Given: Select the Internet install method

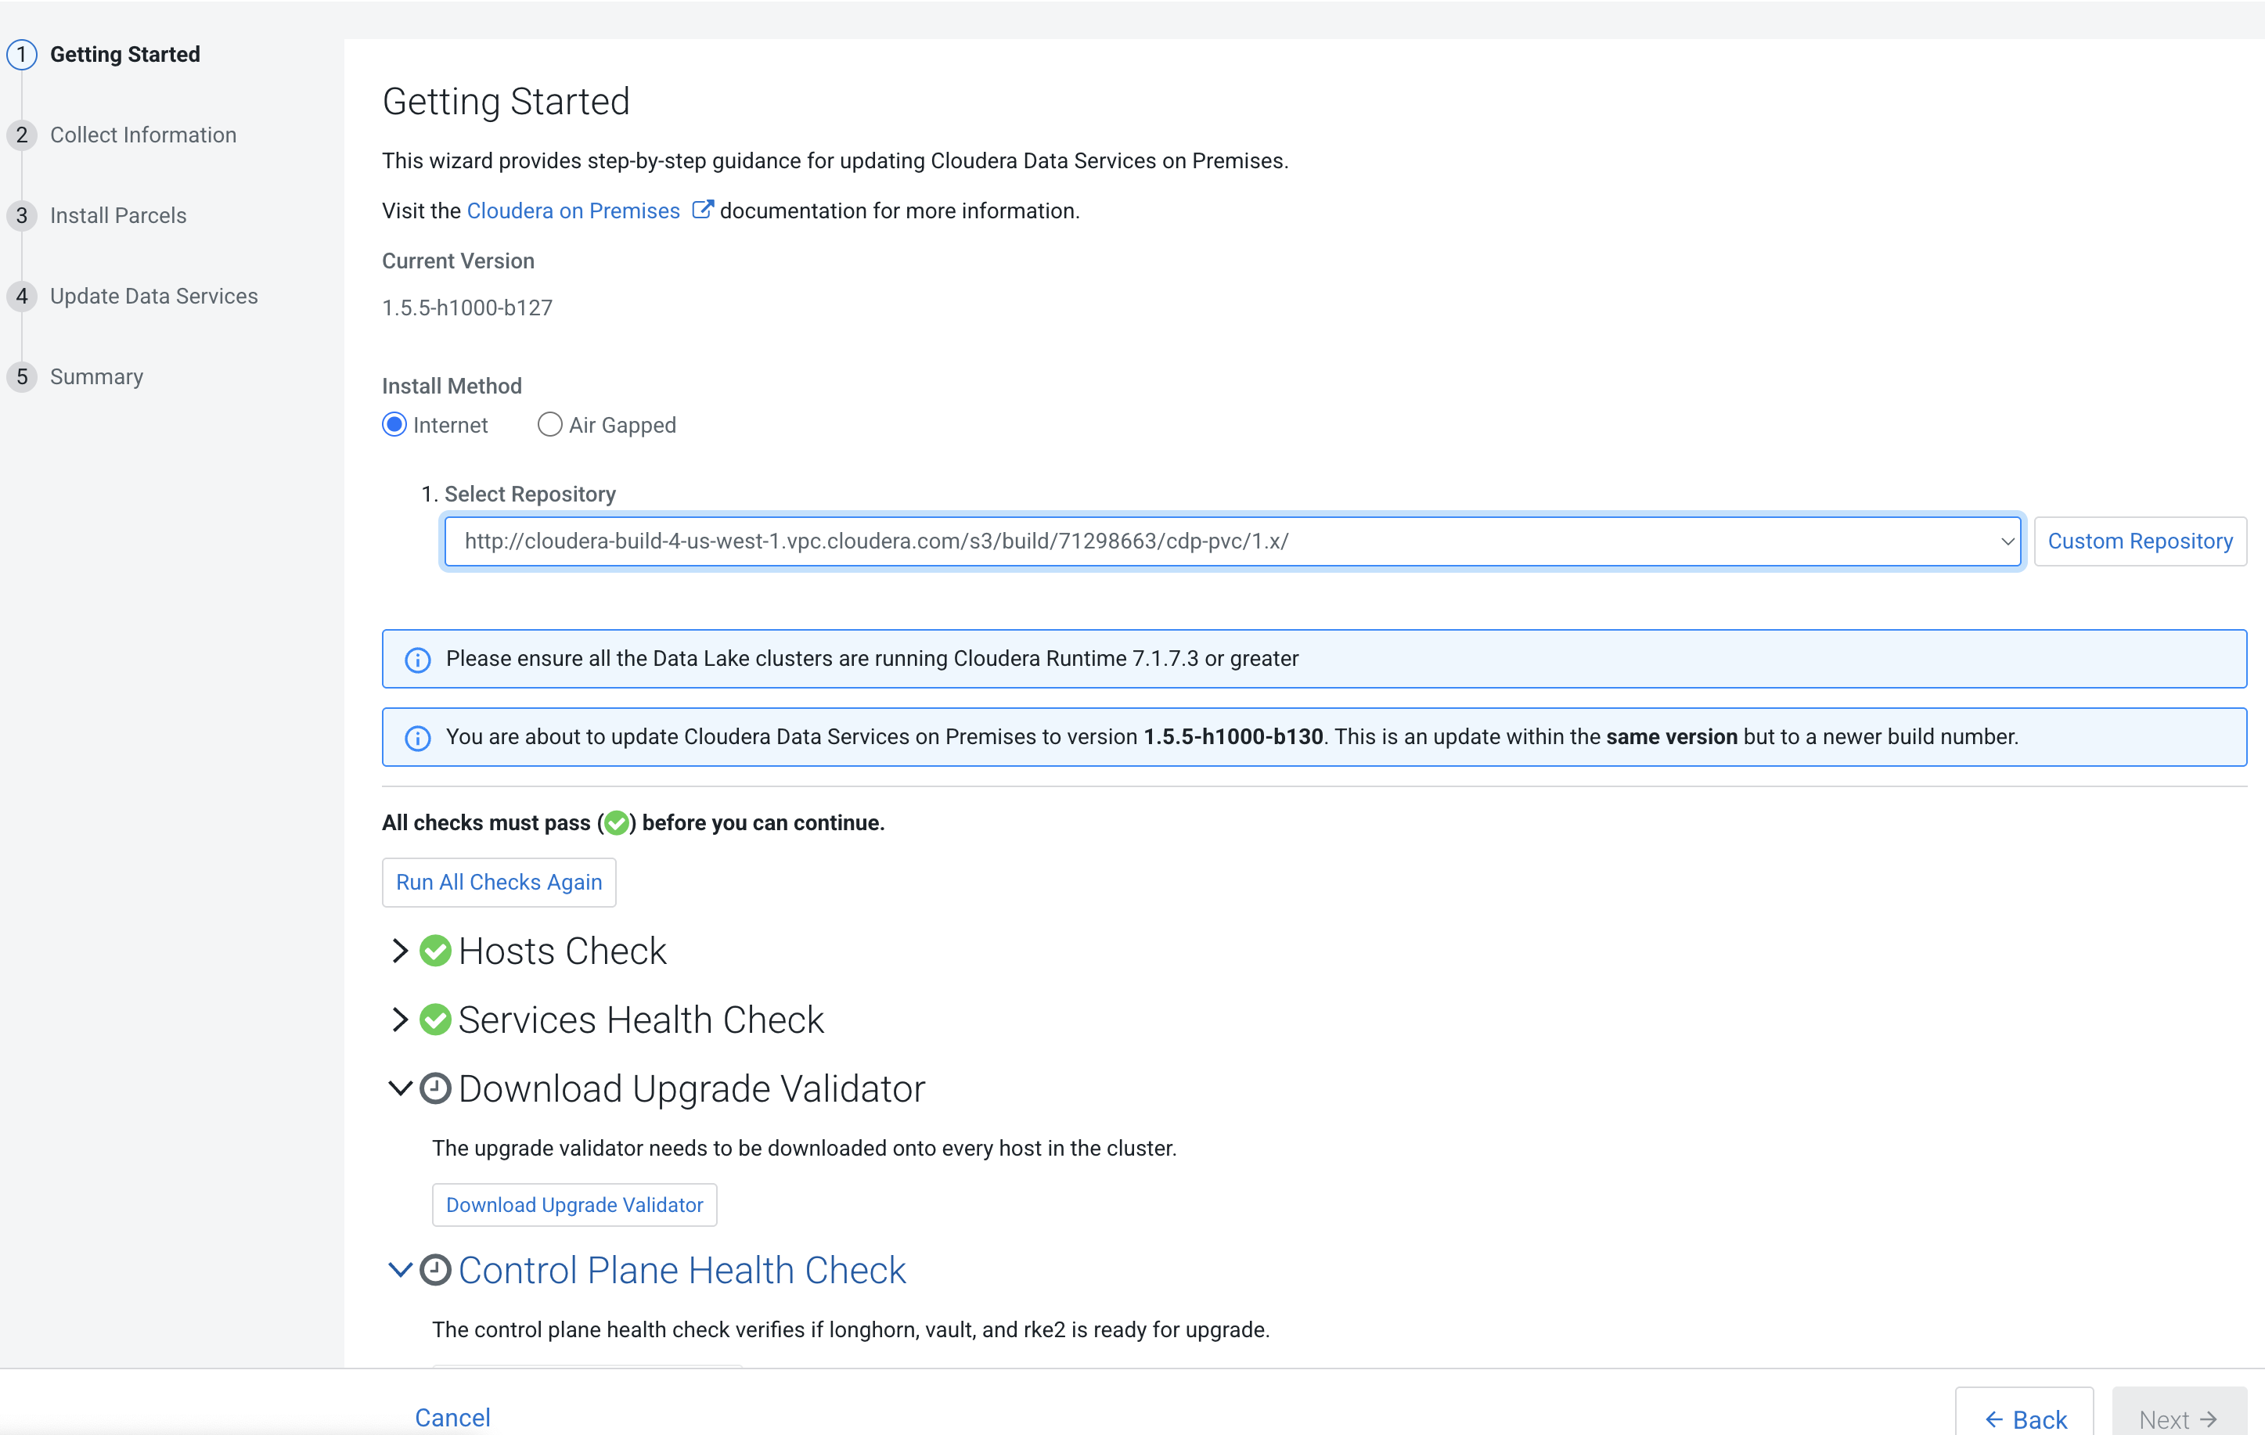Looking at the screenshot, I should coord(395,424).
